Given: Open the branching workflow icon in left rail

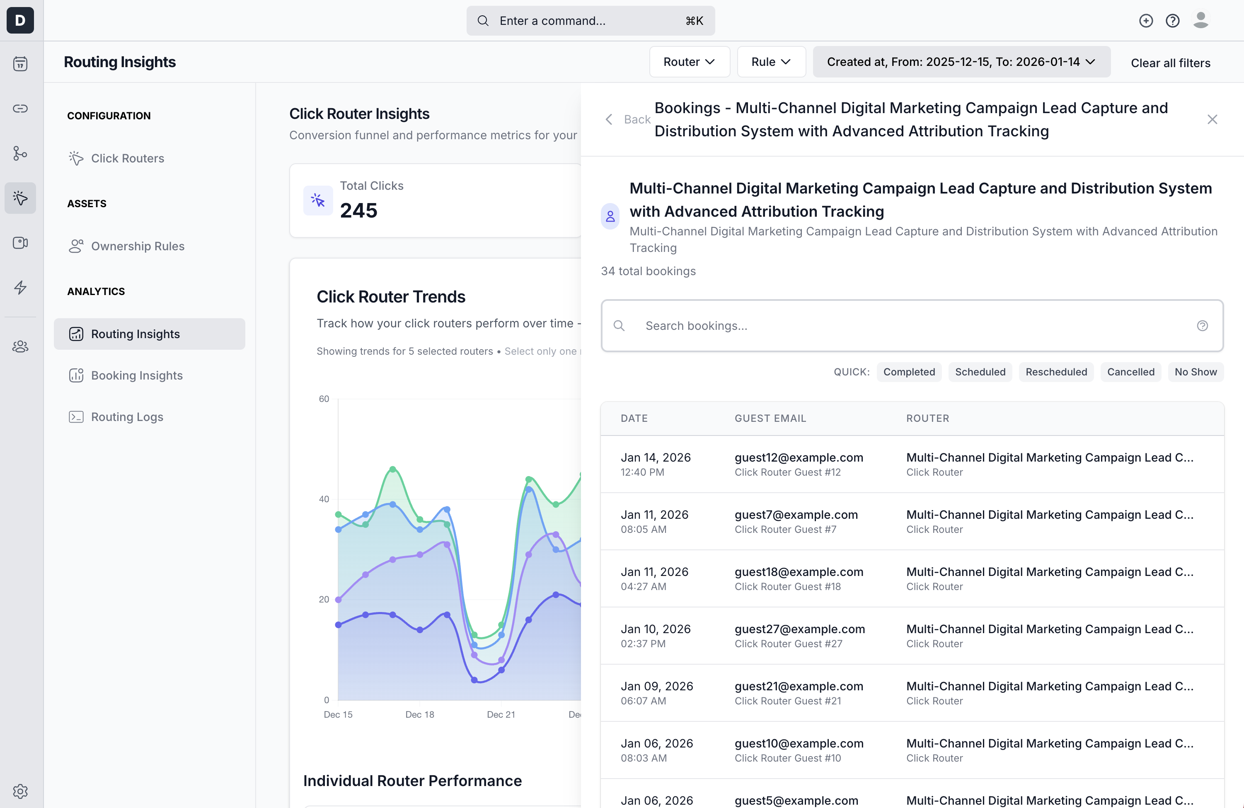Looking at the screenshot, I should point(20,153).
